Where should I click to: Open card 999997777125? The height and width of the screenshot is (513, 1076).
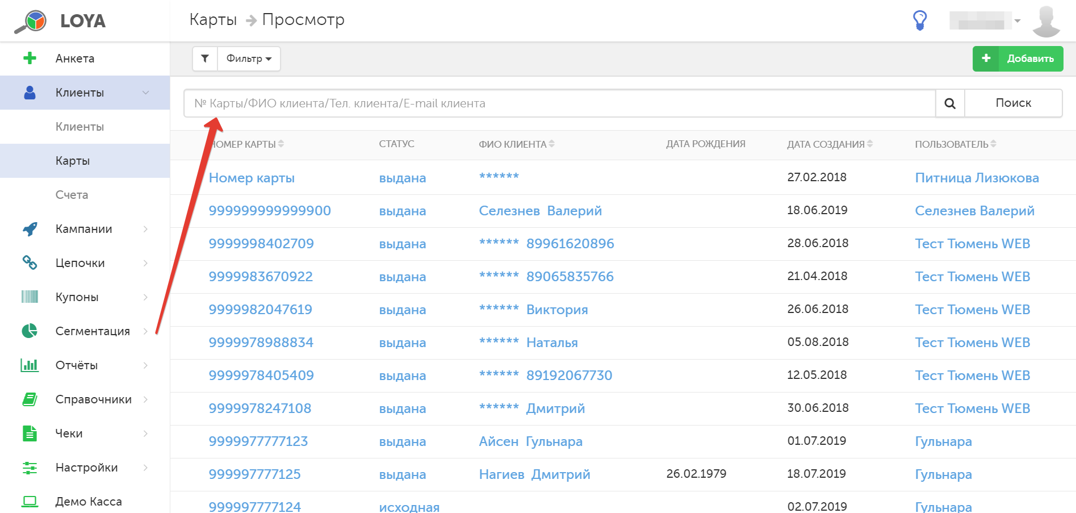click(x=254, y=474)
